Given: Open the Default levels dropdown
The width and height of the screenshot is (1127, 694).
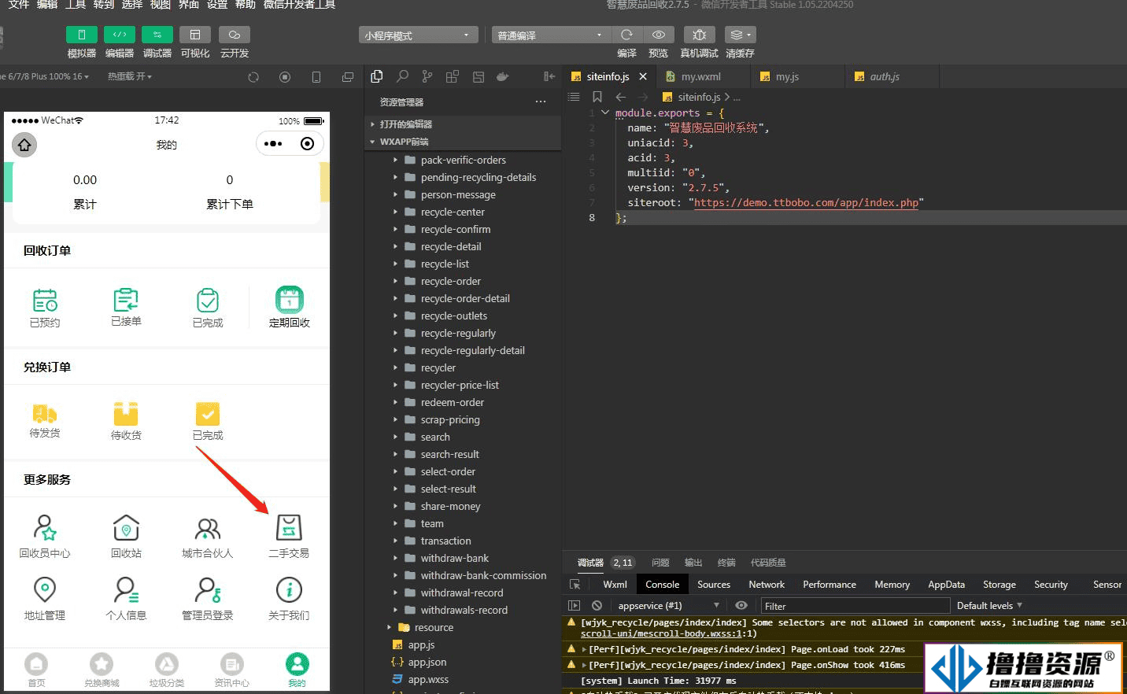Looking at the screenshot, I should click(x=989, y=605).
